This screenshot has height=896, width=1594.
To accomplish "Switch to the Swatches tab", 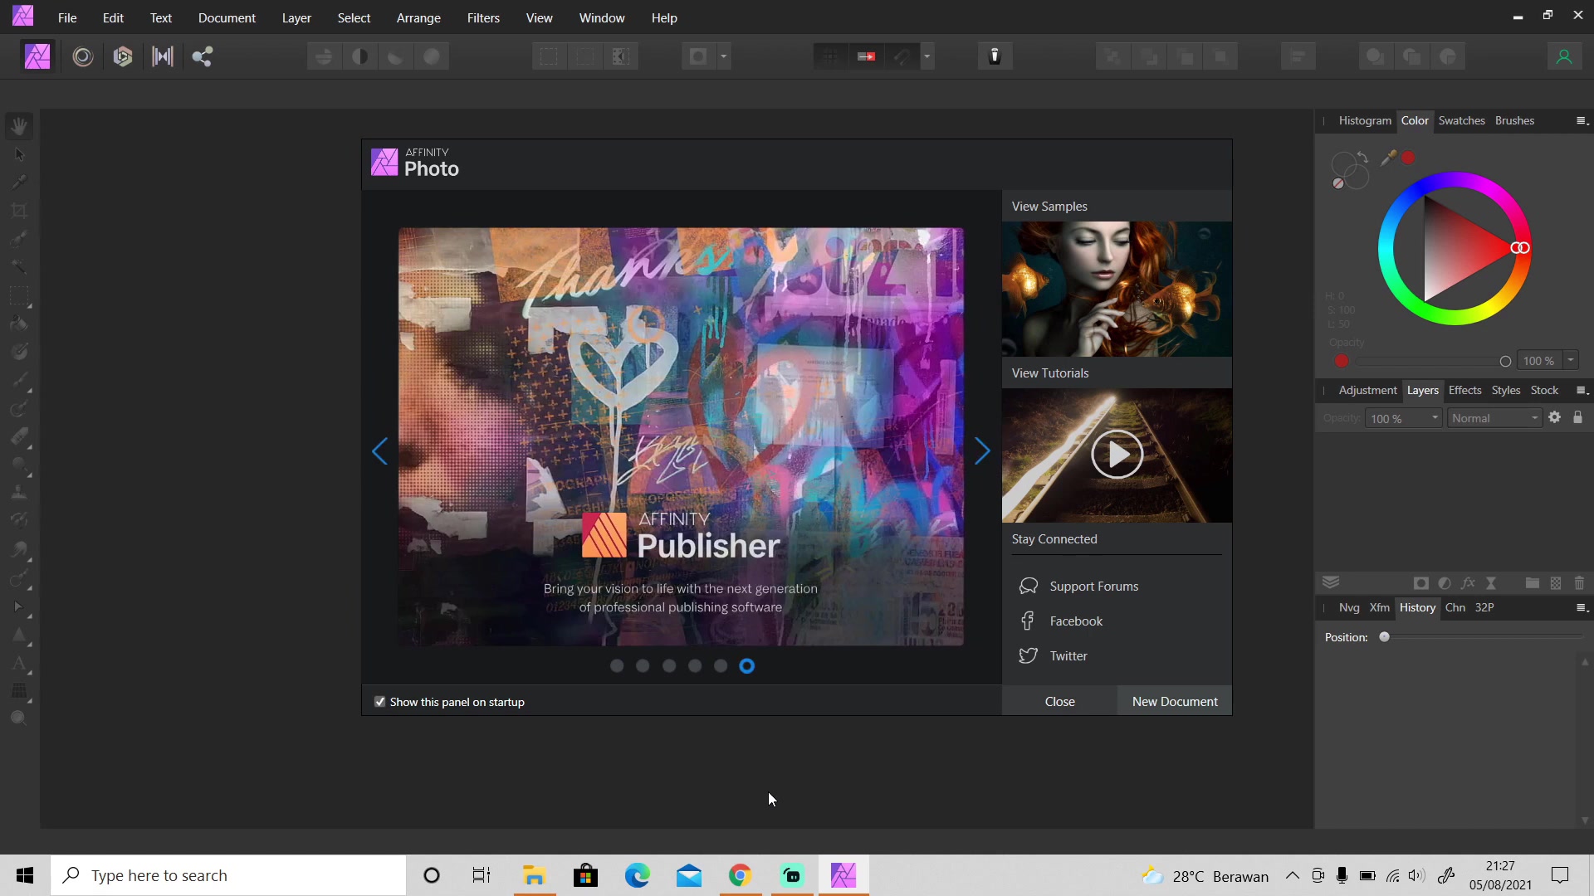I will point(1461,120).
